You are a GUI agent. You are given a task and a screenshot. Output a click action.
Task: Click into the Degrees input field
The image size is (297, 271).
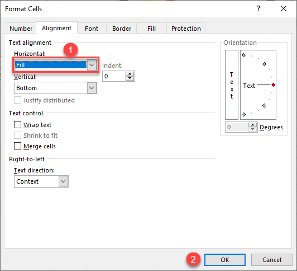(x=237, y=127)
